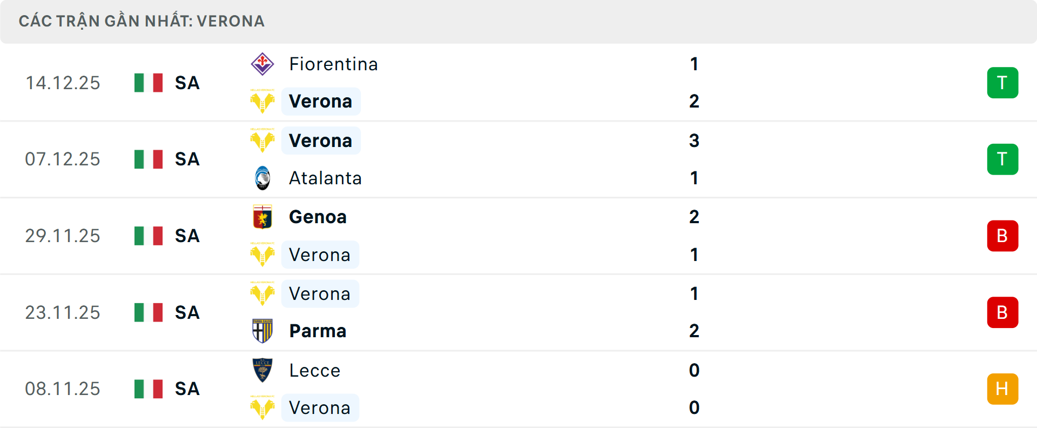Click the Atalanta club crest icon
Viewport: 1037px width, 428px height.
[262, 178]
